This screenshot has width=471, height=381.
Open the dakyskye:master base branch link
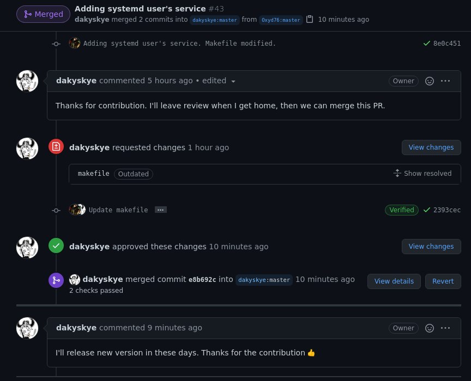(x=215, y=20)
